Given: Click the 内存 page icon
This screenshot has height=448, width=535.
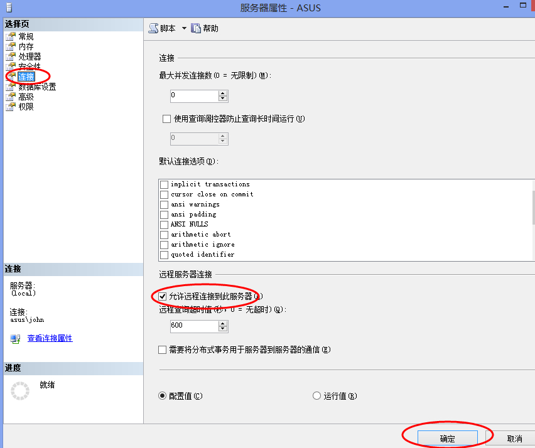Looking at the screenshot, I should 11,46.
